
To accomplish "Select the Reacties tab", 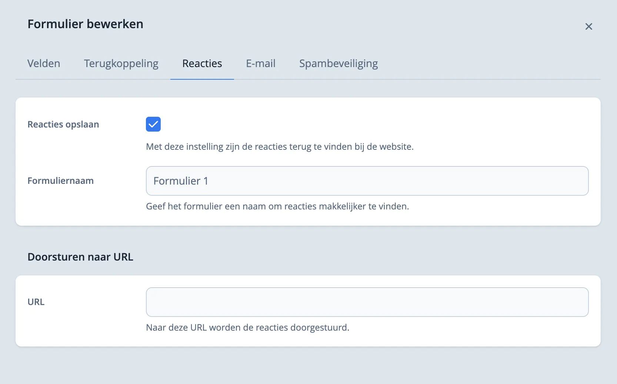I will pos(202,63).
